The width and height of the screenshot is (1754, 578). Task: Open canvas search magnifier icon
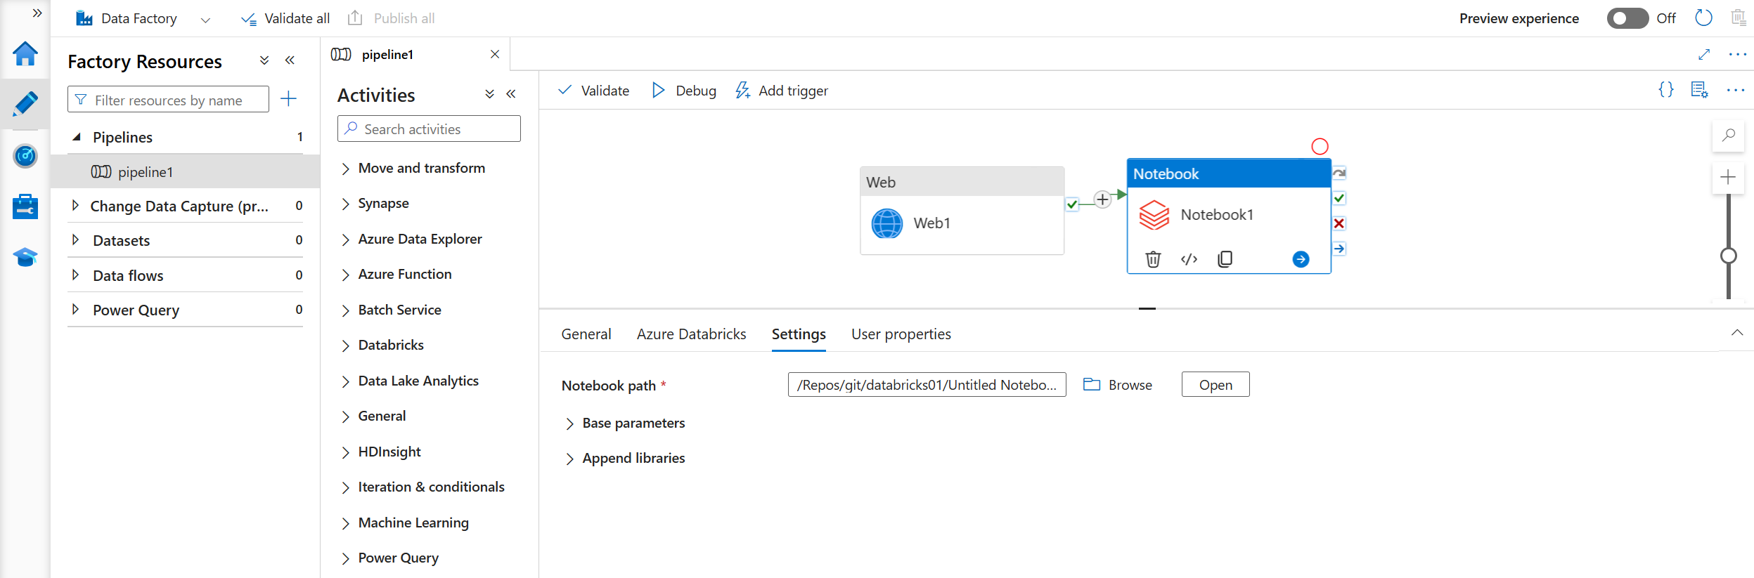point(1729,135)
